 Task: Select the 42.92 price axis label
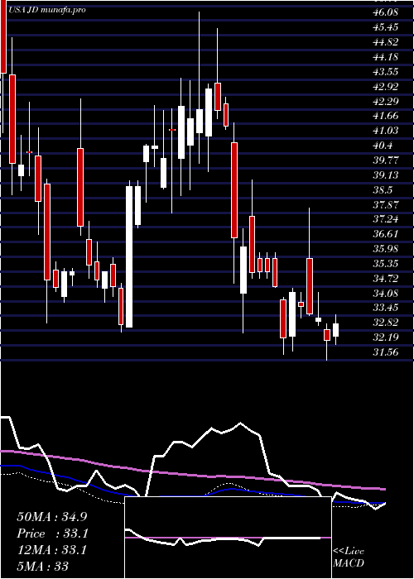tap(386, 86)
